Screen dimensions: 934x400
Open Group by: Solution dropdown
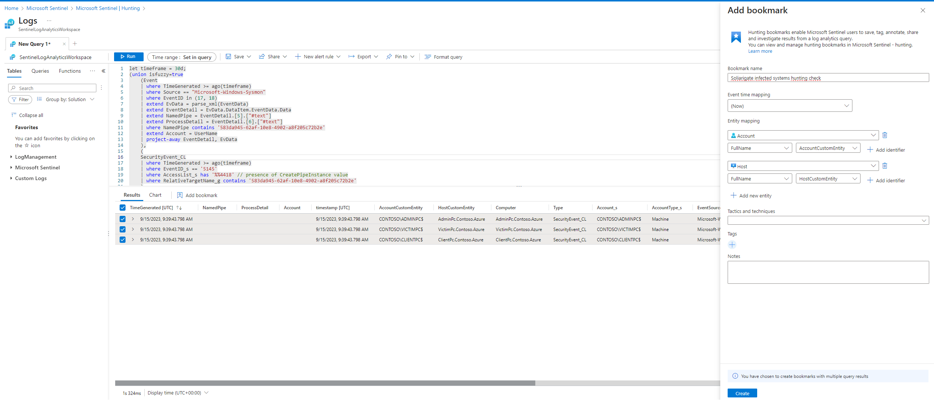[x=66, y=99]
